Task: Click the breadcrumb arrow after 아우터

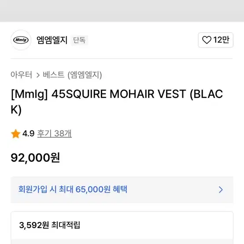Action: (38, 75)
